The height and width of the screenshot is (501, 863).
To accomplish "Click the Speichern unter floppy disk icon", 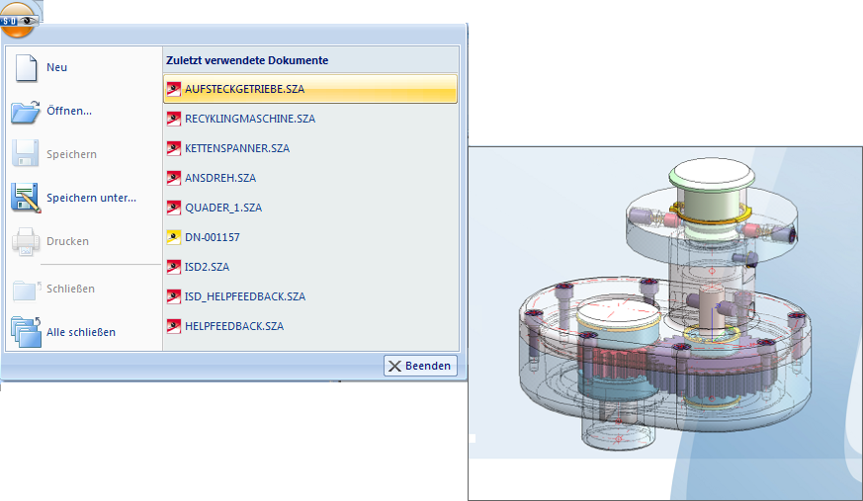I will pyautogui.click(x=26, y=198).
